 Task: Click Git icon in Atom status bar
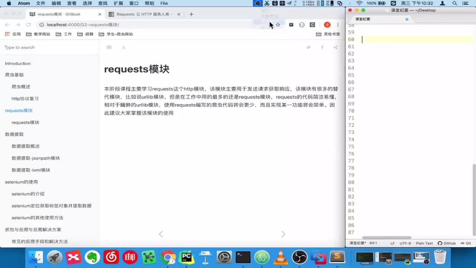tap(466, 243)
